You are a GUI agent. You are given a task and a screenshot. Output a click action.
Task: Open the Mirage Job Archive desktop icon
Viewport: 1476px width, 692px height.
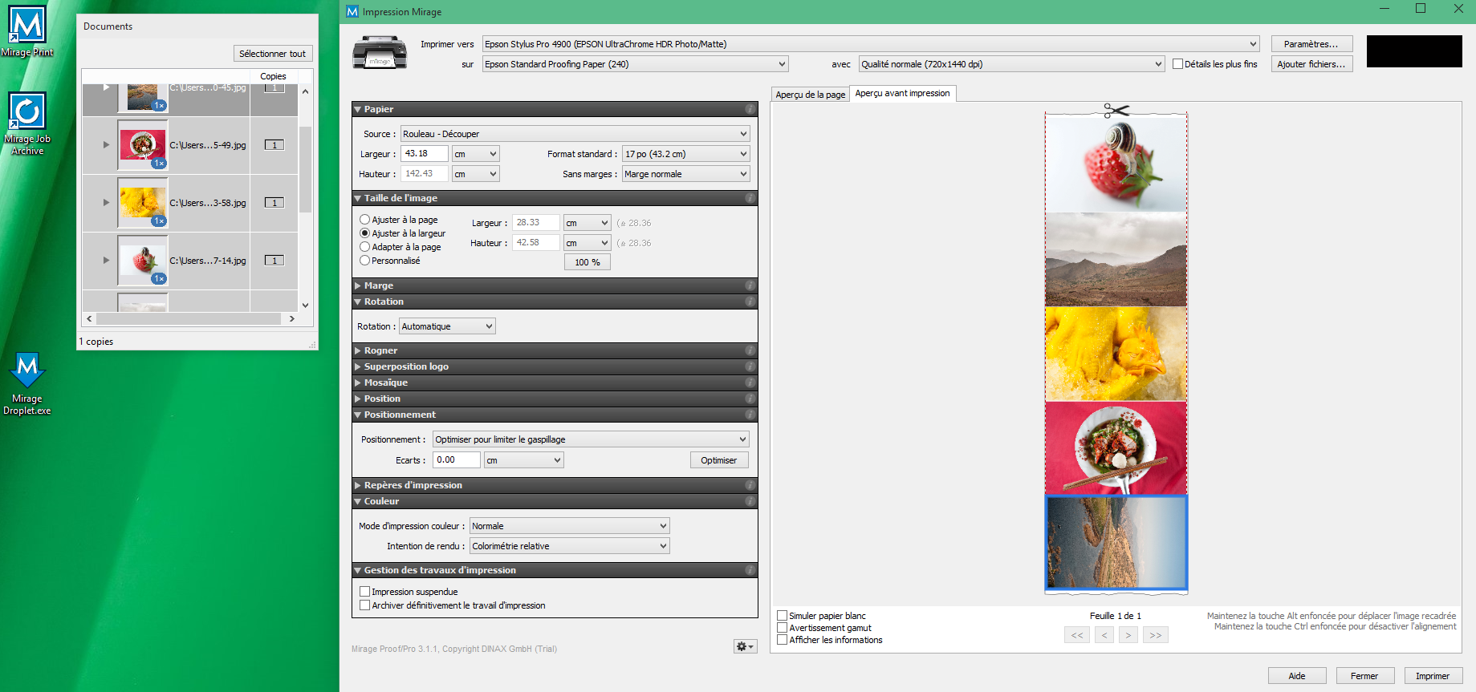(27, 123)
